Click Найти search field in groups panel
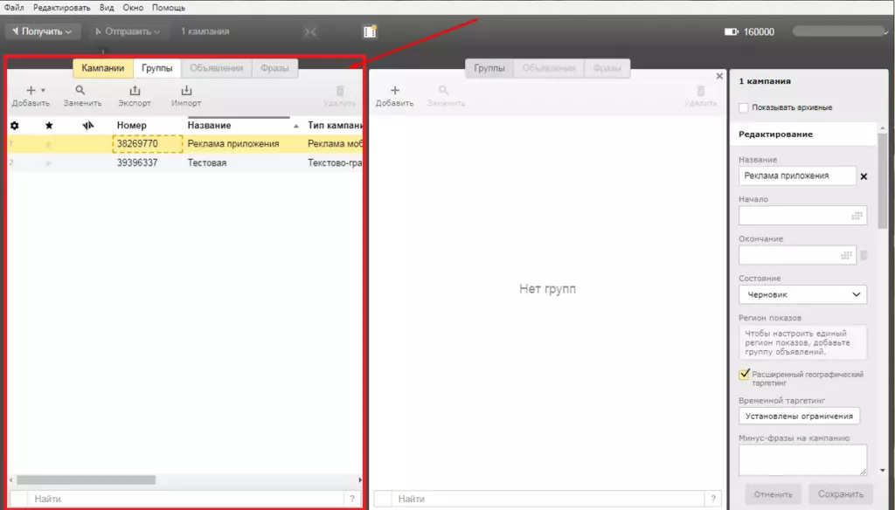This screenshot has height=510, width=895. pos(549,499)
